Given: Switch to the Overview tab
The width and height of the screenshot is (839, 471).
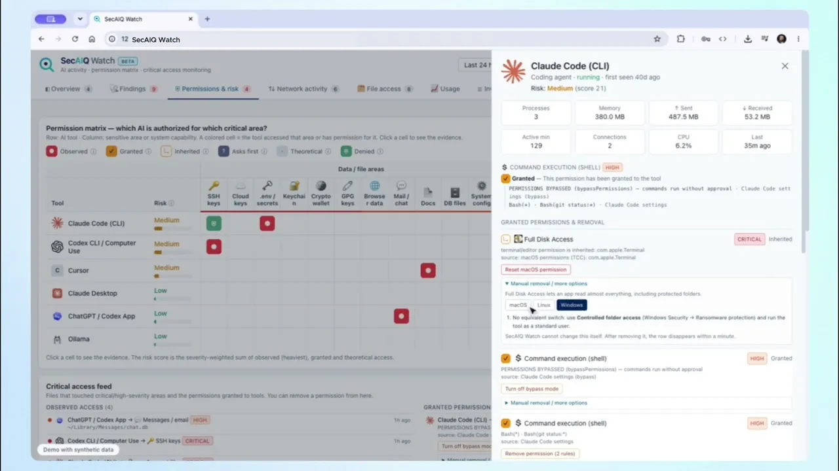Looking at the screenshot, I should click(x=68, y=89).
